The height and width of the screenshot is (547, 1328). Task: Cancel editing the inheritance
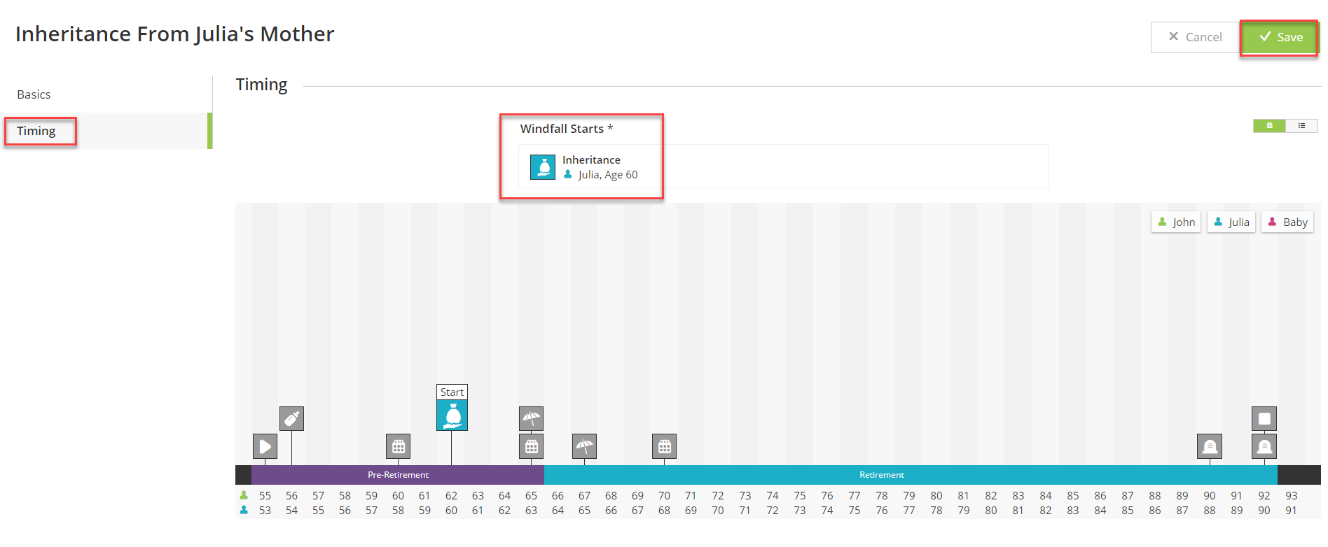click(x=1196, y=37)
